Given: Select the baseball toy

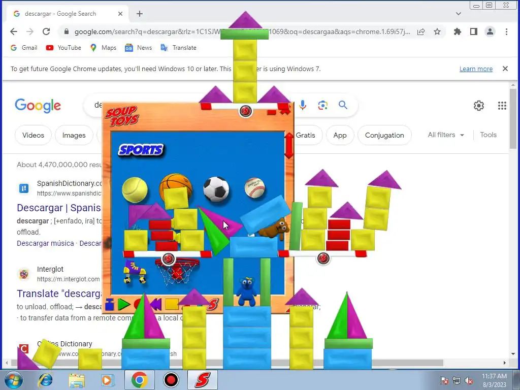Looking at the screenshot, I should tap(255, 188).
